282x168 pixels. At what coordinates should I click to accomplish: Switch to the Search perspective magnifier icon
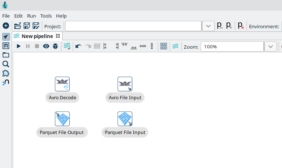coord(6,64)
